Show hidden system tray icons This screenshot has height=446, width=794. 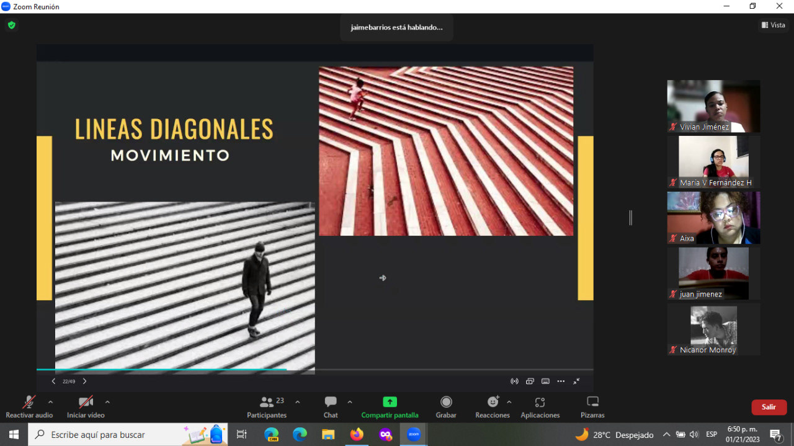tap(667, 434)
